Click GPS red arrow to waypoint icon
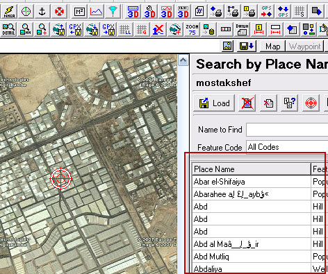Viewport: 328px width, 274px height. click(x=266, y=12)
